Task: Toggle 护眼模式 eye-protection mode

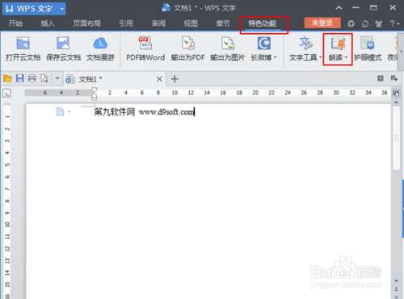Action: coord(368,49)
